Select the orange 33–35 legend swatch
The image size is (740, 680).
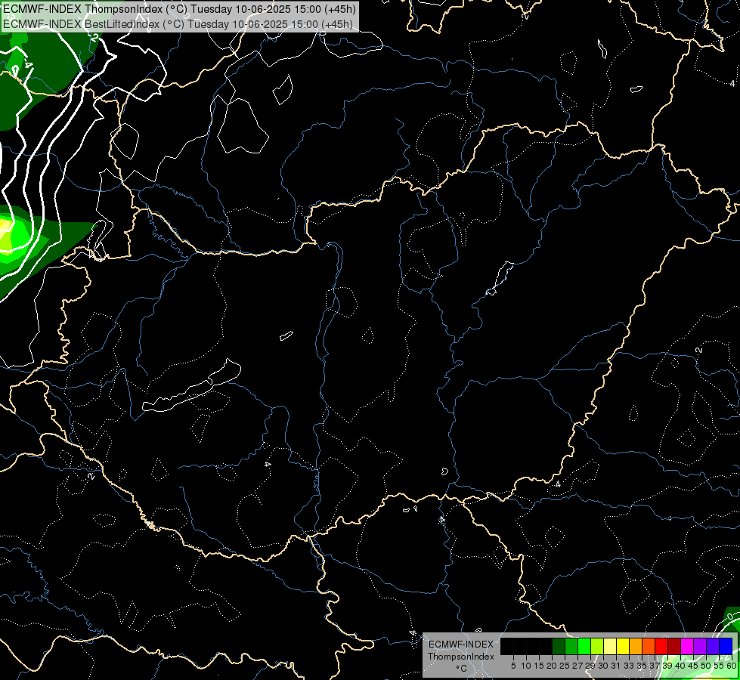636,646
